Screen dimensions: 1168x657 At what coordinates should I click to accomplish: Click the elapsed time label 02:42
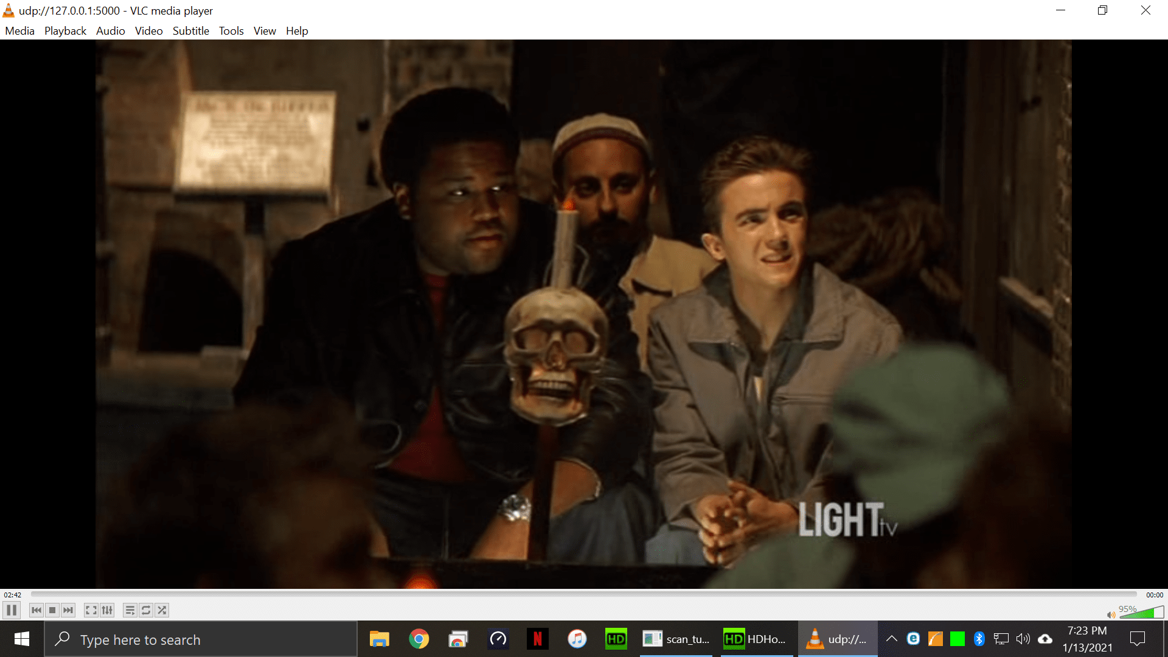(12, 595)
